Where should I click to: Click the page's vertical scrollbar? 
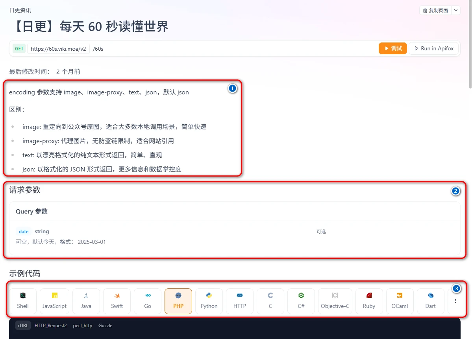pyautogui.click(x=469, y=43)
